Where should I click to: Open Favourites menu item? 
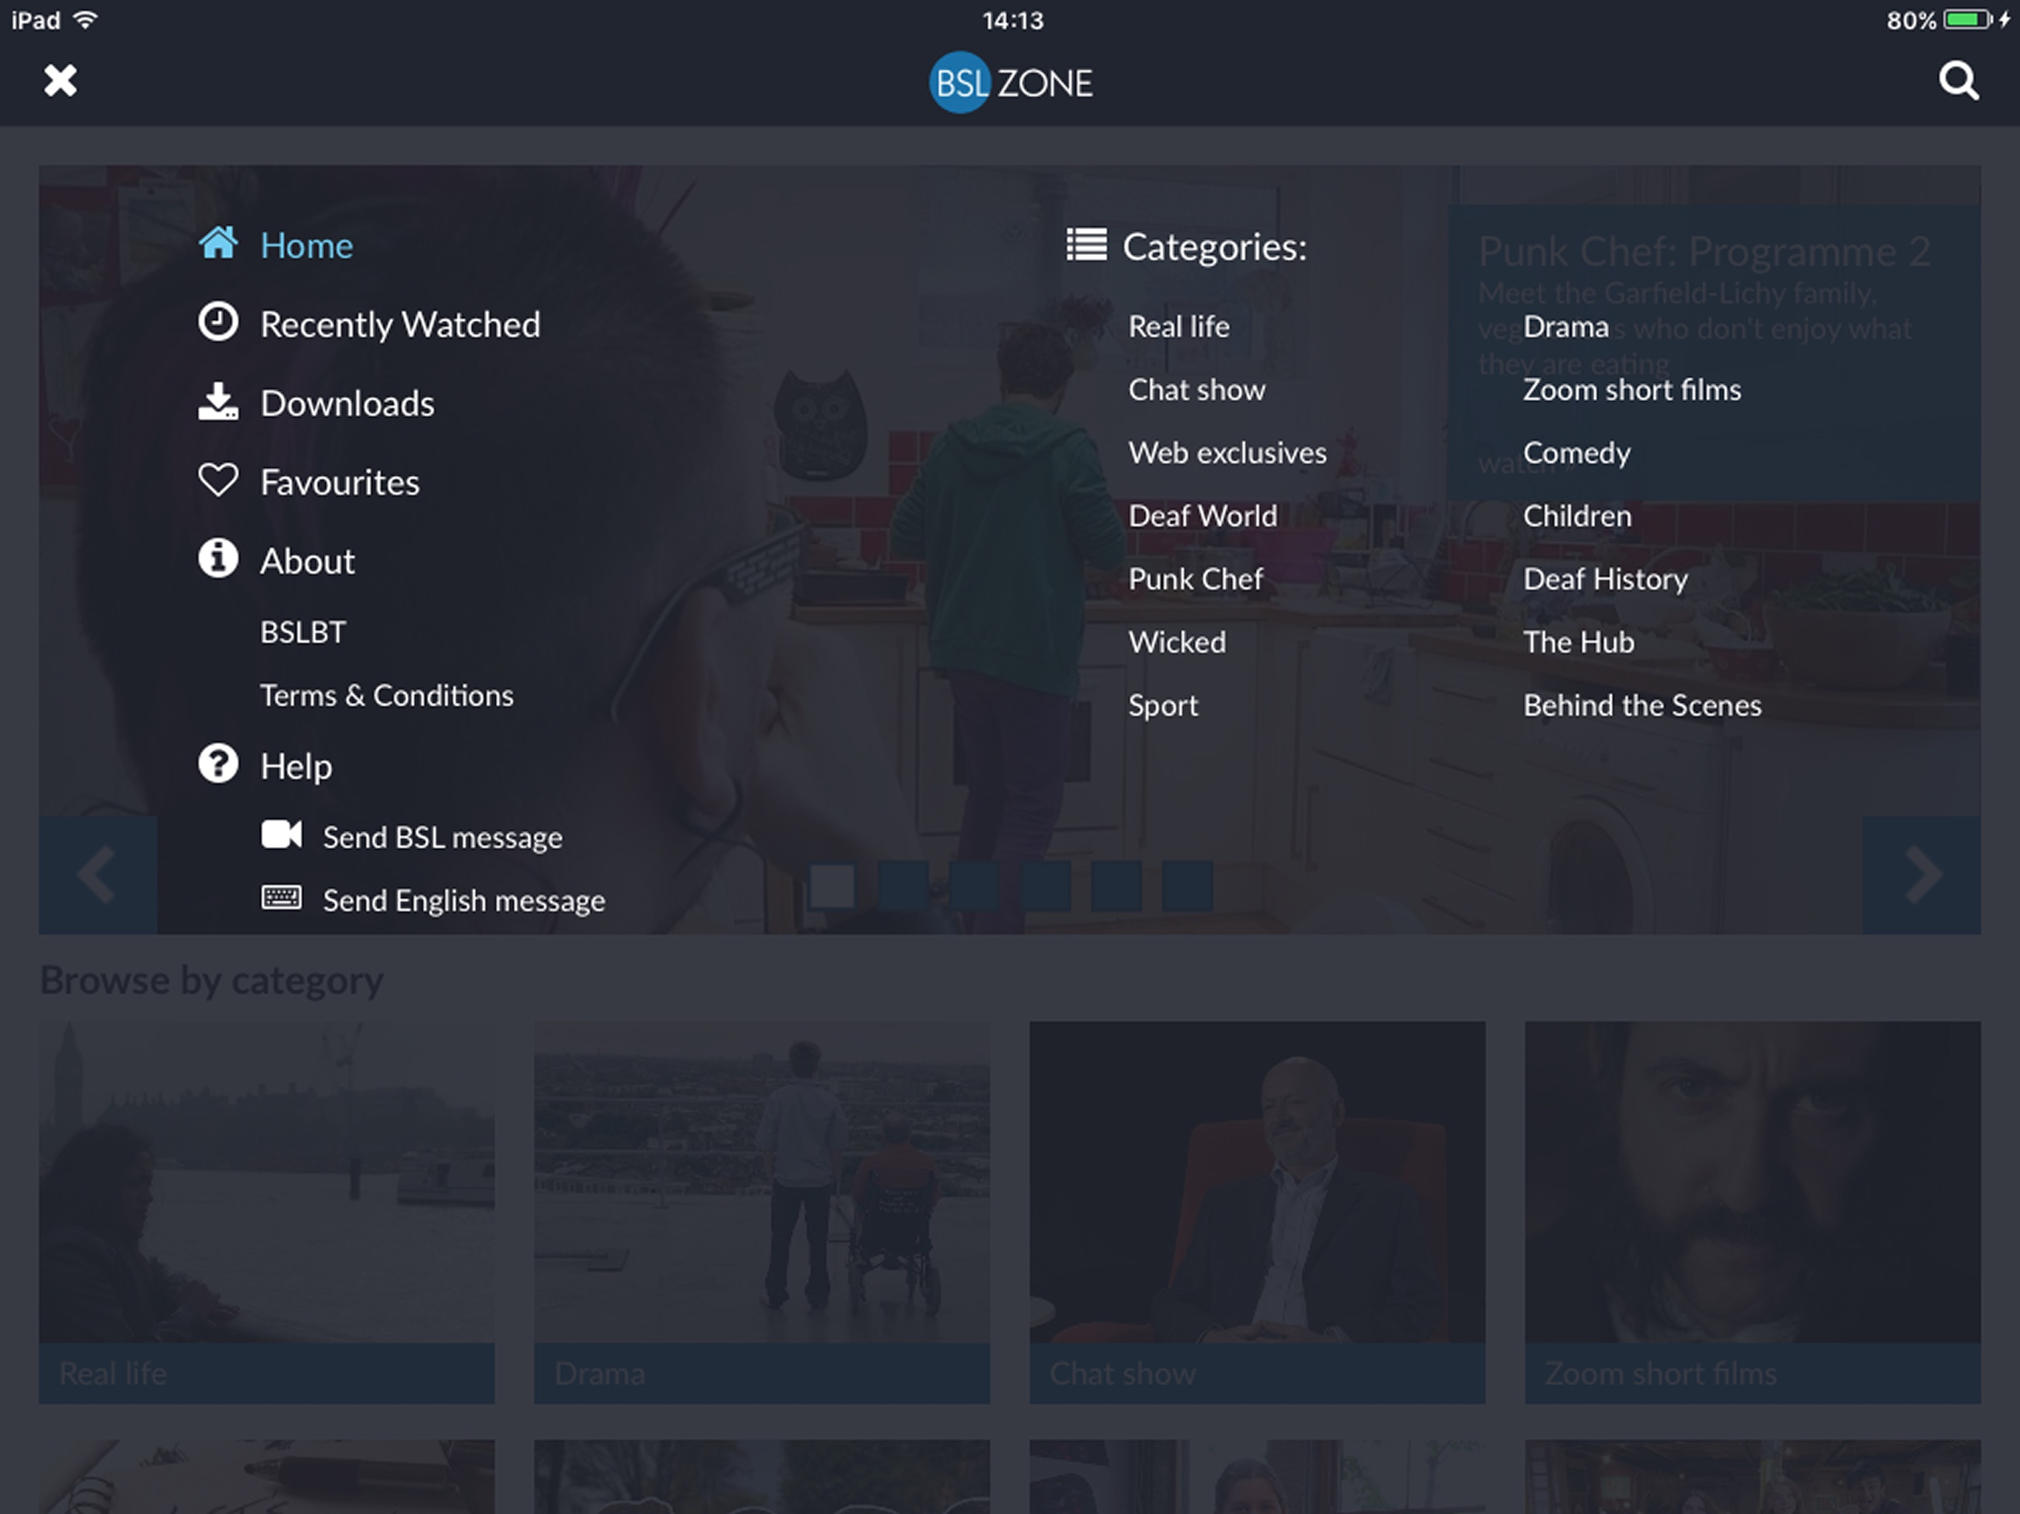tap(339, 482)
